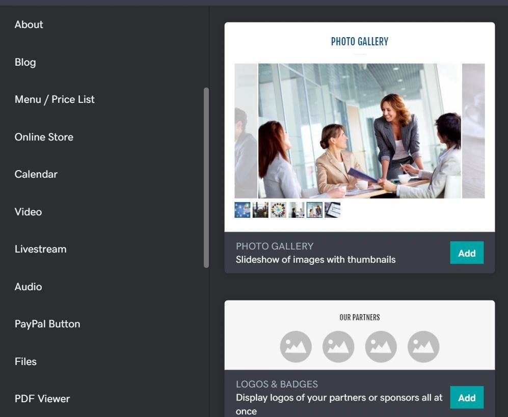This screenshot has height=417, width=508.
Task: Click the 'Slideshow of images with thumbnails' description
Action: click(x=315, y=260)
